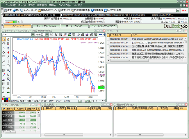Pick the red color swatch
The image size is (189, 139).
(x=3, y=99)
